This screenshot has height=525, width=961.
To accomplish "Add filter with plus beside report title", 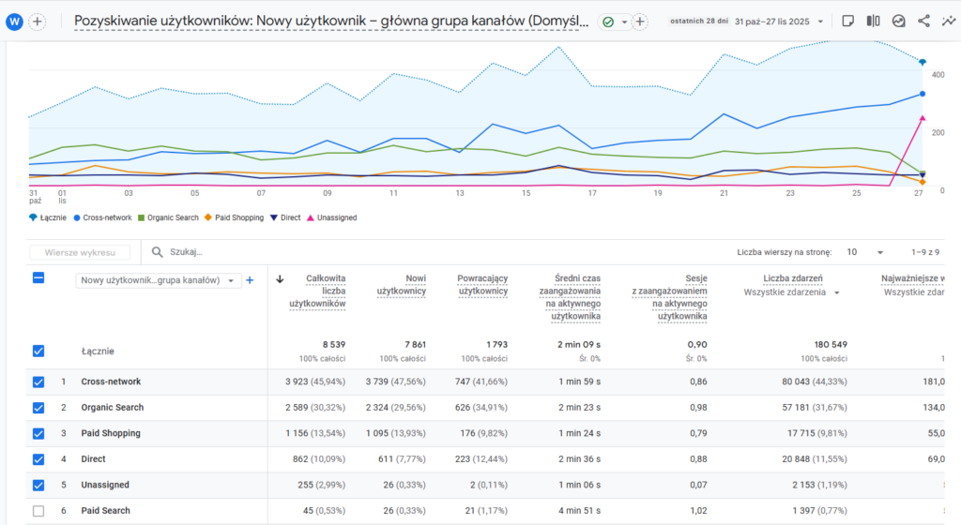I will coord(640,22).
